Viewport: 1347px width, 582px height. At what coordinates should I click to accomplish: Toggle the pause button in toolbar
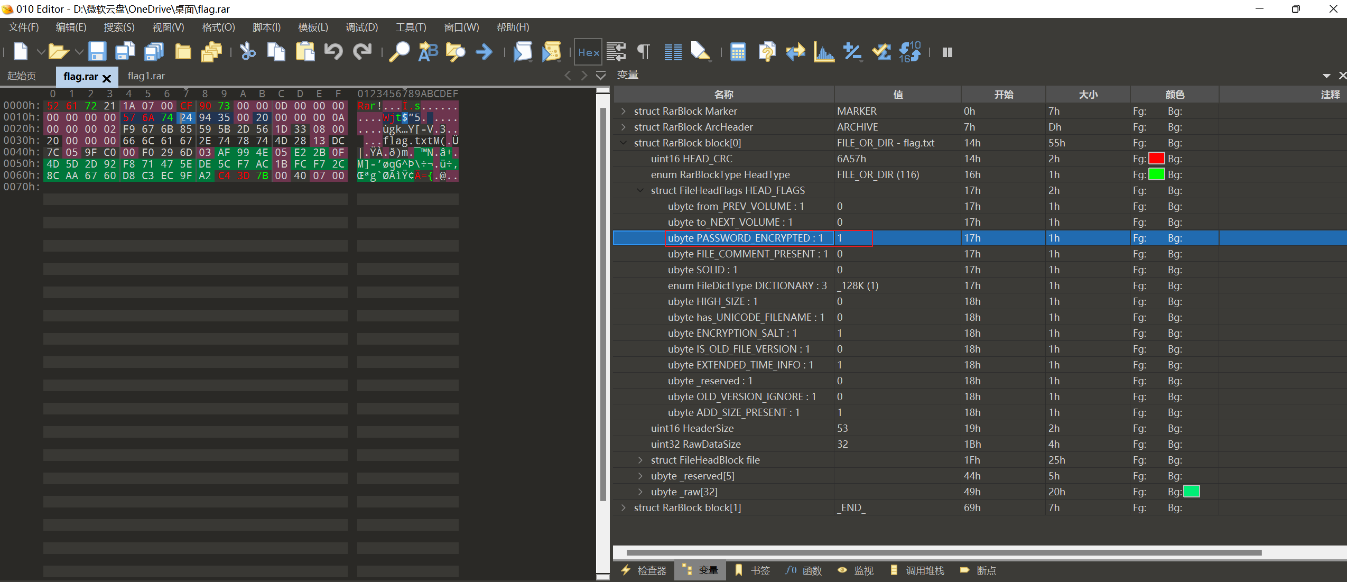click(947, 52)
